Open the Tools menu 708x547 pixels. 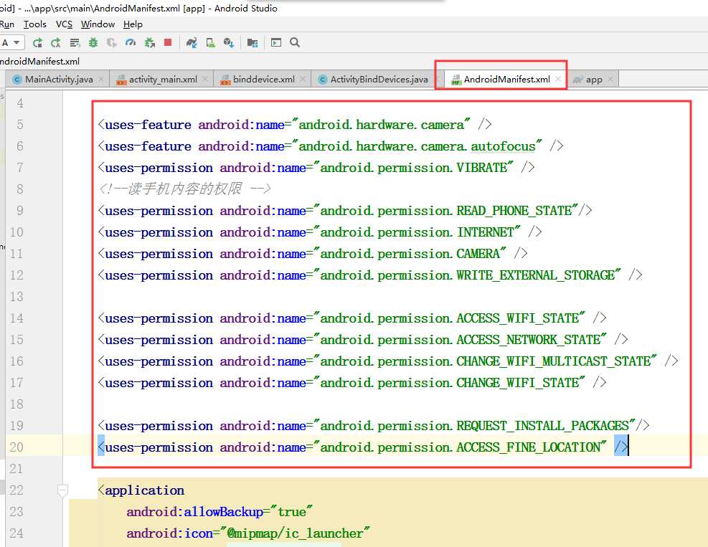pyautogui.click(x=34, y=24)
